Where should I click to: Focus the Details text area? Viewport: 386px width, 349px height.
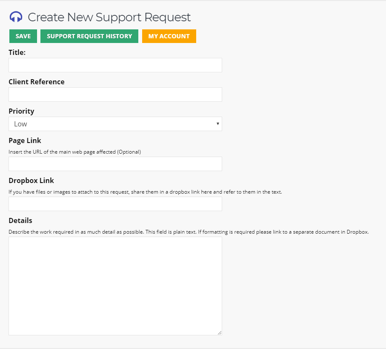coord(115,286)
